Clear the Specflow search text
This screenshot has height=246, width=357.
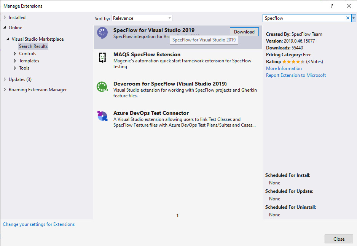click(x=347, y=18)
